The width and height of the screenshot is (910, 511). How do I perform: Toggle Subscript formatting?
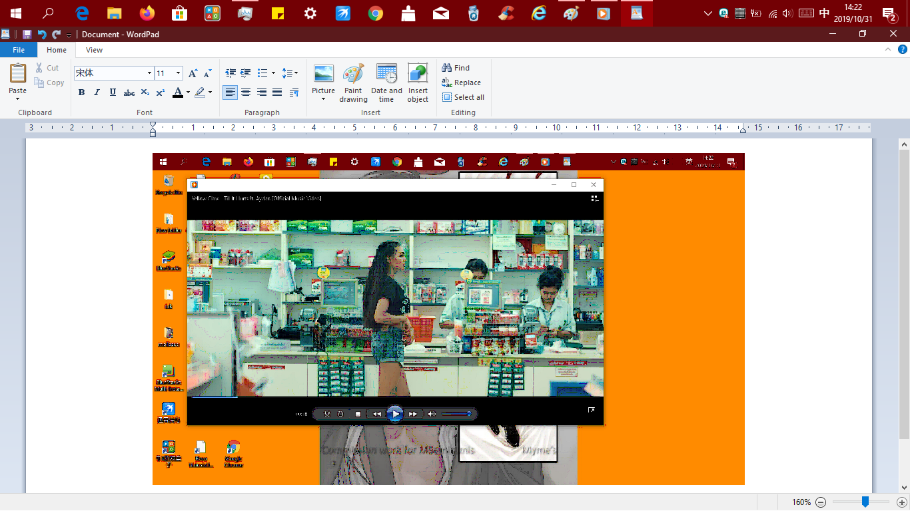pos(146,92)
